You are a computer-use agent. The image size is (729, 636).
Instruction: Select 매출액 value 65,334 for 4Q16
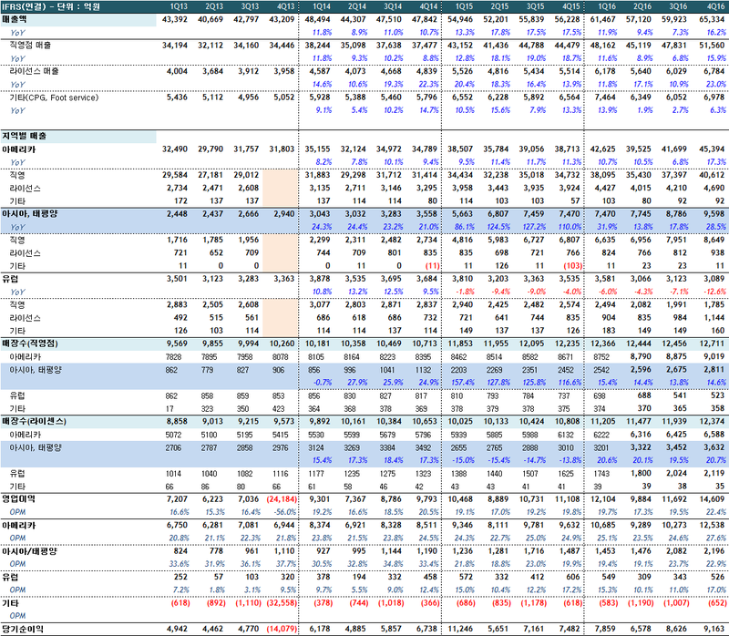tap(712, 19)
